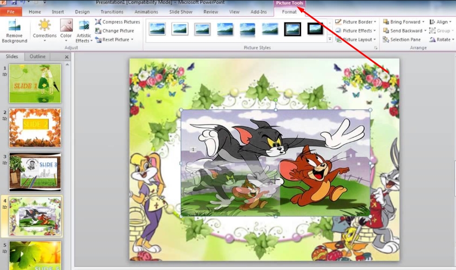
Task: Switch to the Outline pane tab
Action: 38,57
